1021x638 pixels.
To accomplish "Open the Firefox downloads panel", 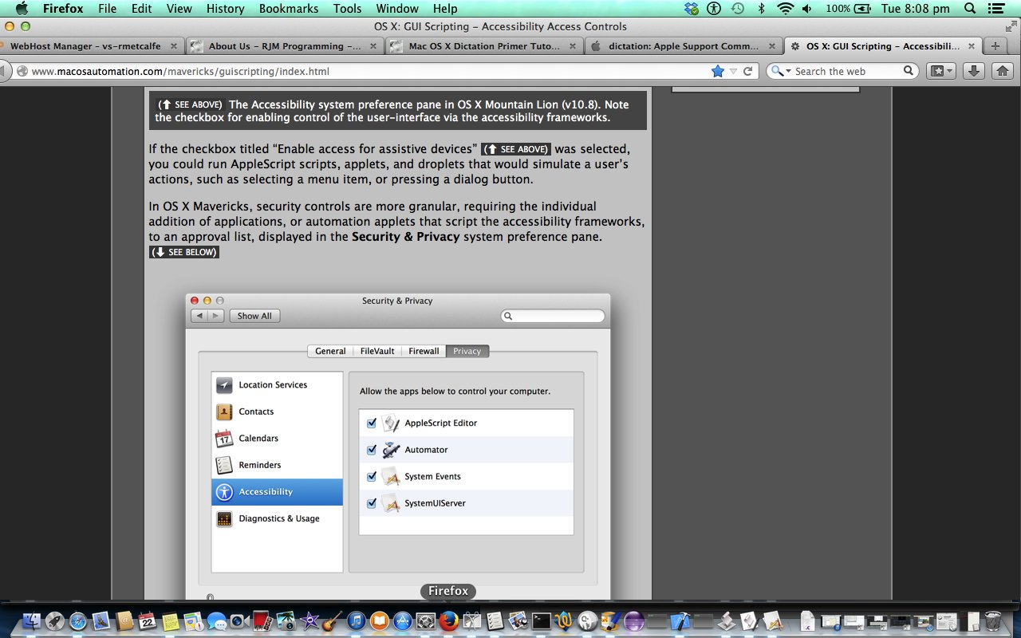I will pyautogui.click(x=973, y=71).
